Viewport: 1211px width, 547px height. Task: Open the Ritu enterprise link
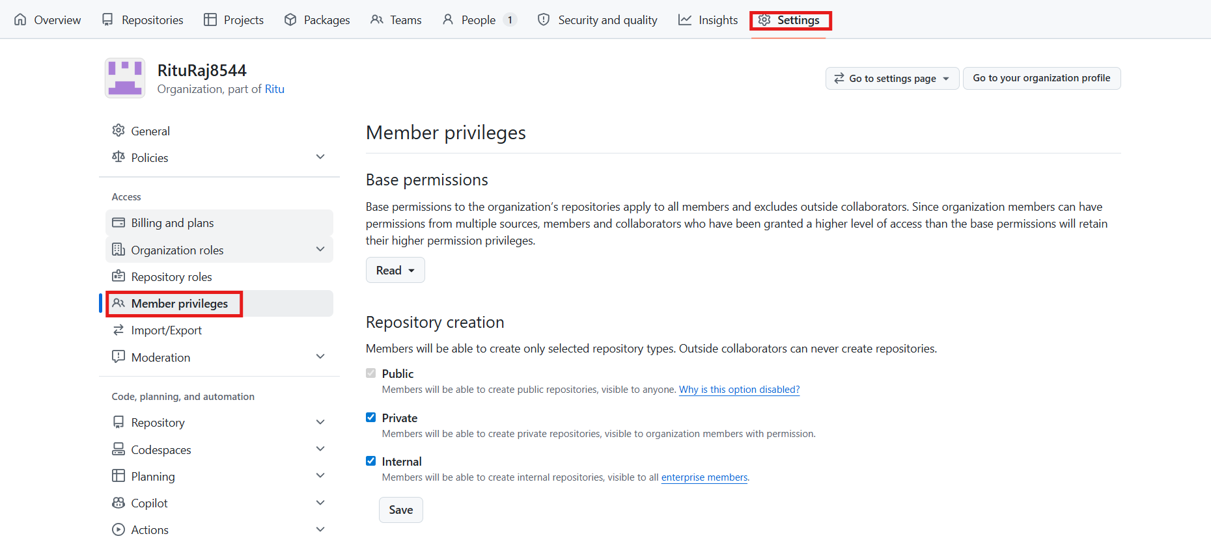pos(274,89)
